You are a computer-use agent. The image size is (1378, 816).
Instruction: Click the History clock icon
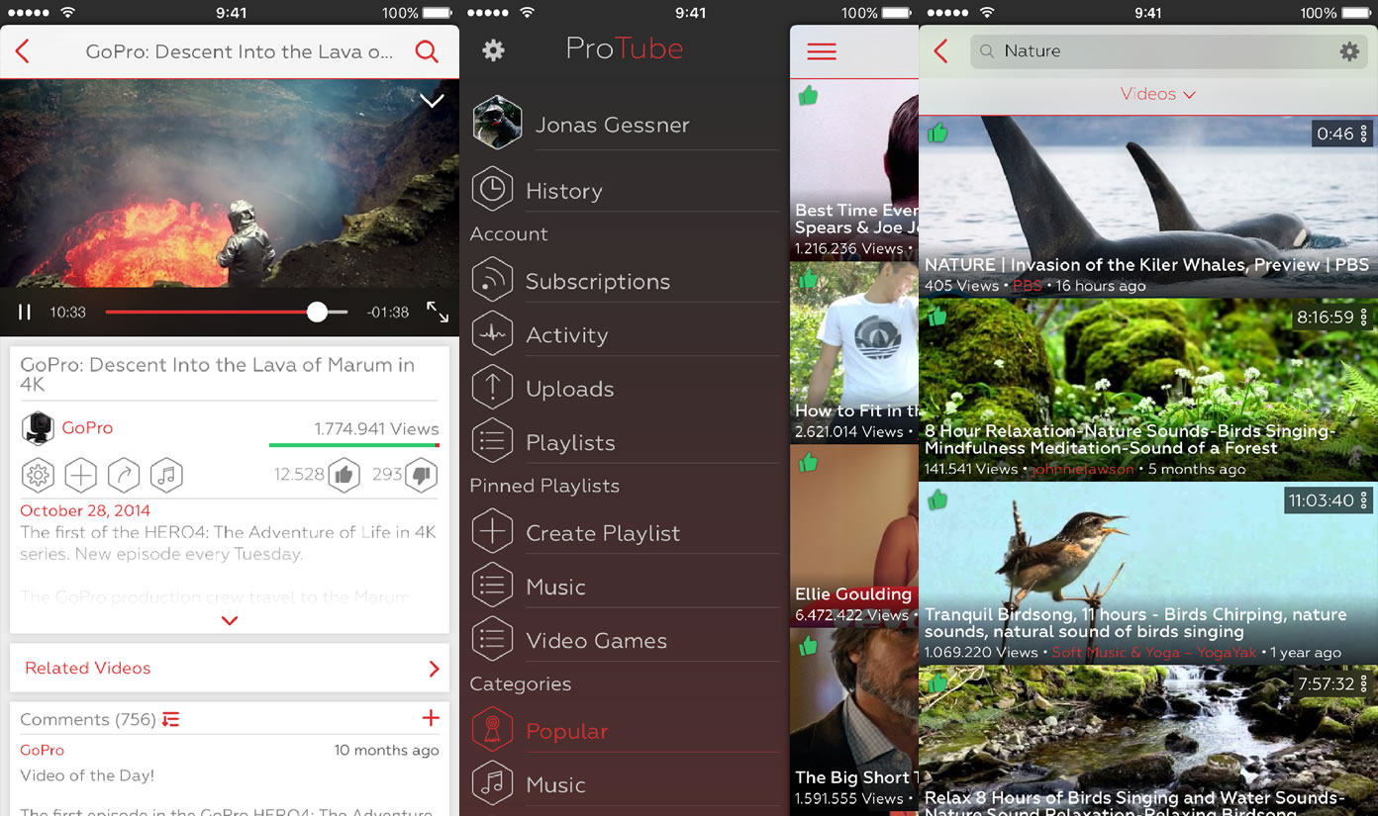492,189
